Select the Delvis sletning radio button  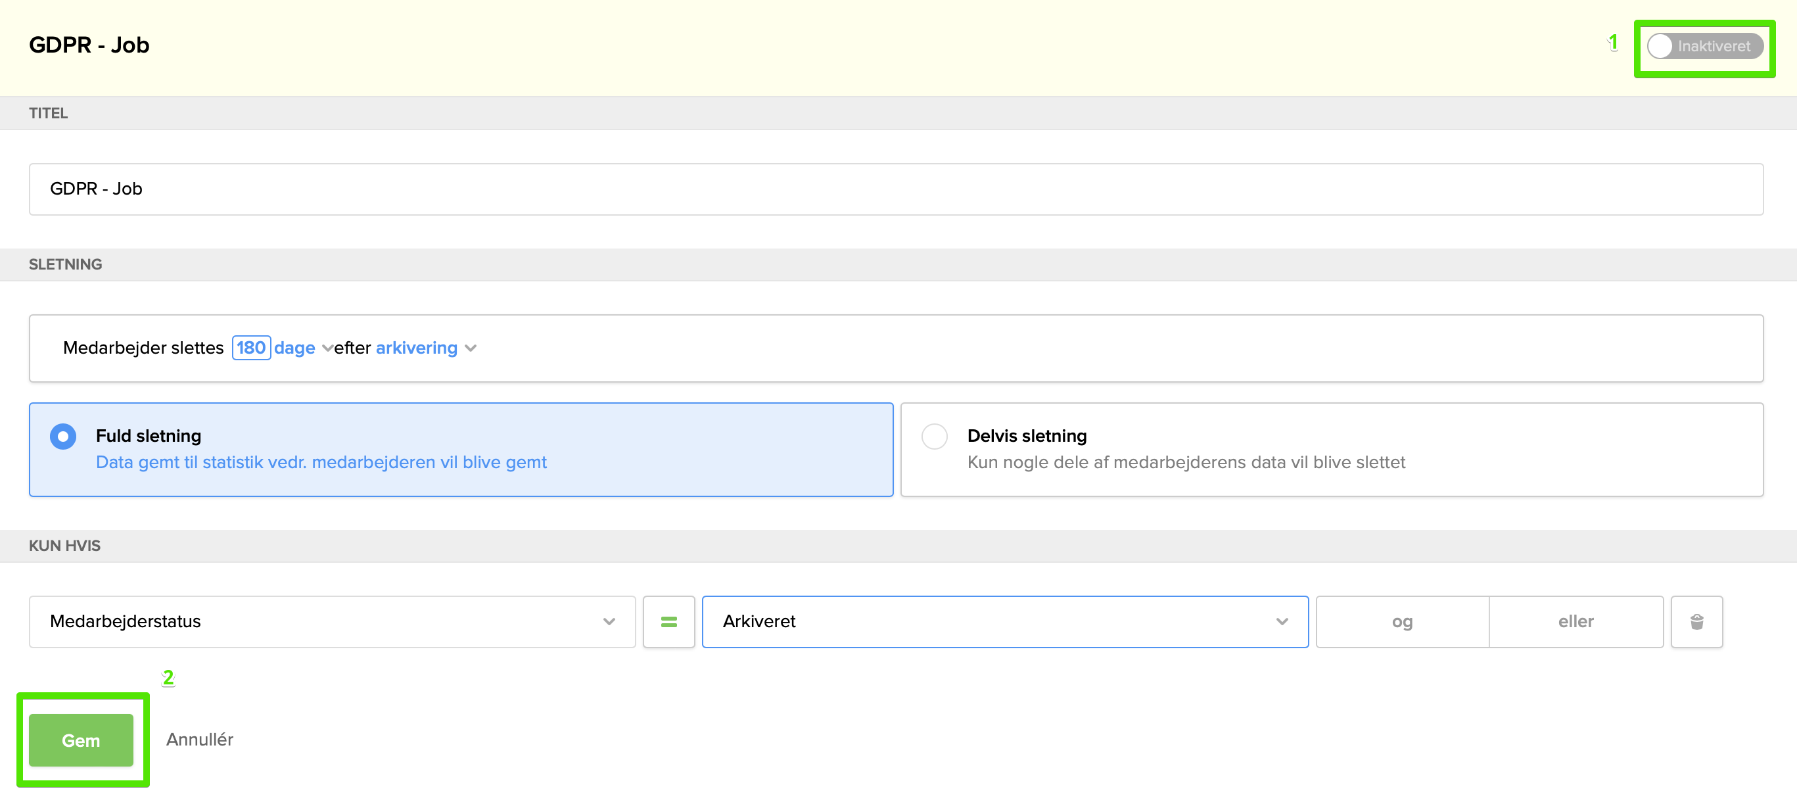(x=933, y=436)
